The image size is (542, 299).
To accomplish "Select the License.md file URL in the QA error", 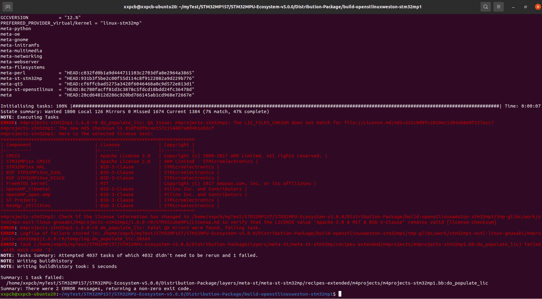I will [x=385, y=123].
